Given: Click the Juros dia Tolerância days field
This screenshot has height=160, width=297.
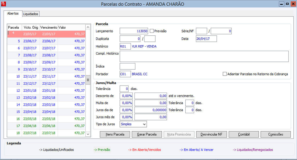Looking at the screenshot, I should pos(190,110).
